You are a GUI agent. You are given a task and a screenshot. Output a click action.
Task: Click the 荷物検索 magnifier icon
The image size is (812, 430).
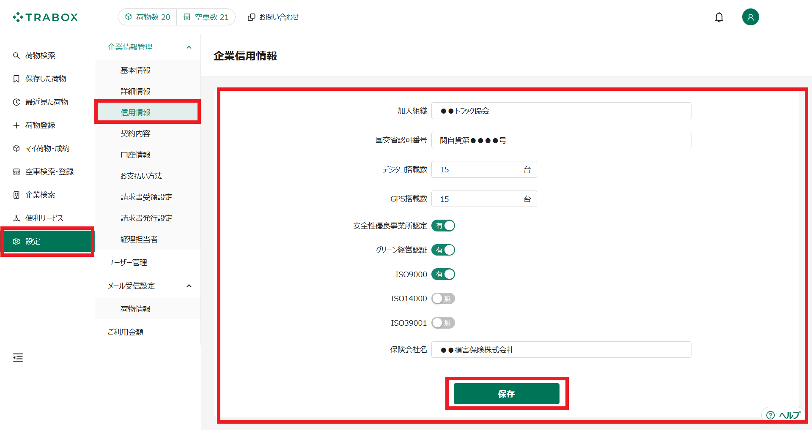[x=16, y=56]
